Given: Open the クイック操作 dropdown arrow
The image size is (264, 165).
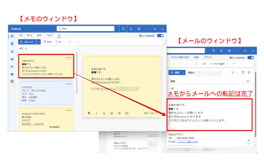Looking at the screenshot, I should tap(227, 64).
